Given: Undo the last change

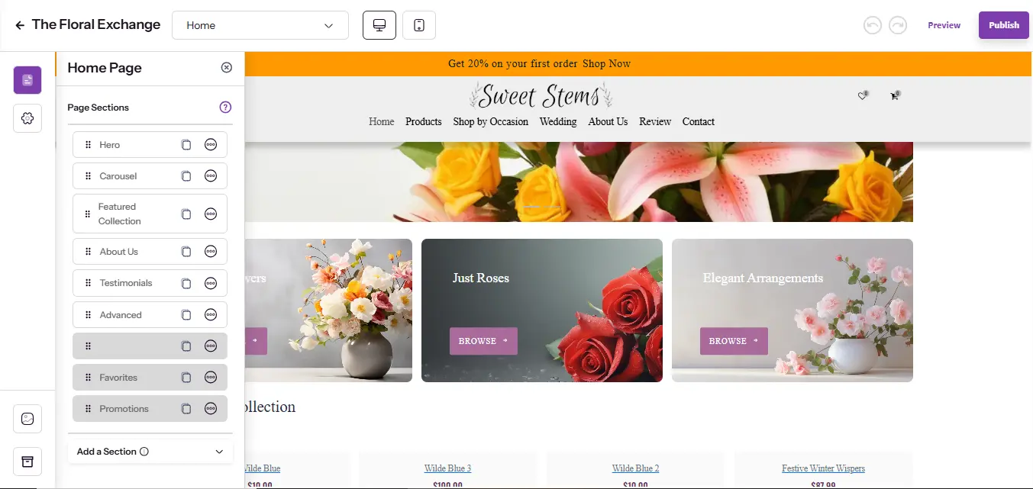Looking at the screenshot, I should (x=873, y=25).
